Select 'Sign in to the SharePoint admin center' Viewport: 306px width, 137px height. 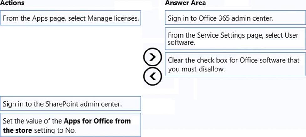tap(70, 103)
